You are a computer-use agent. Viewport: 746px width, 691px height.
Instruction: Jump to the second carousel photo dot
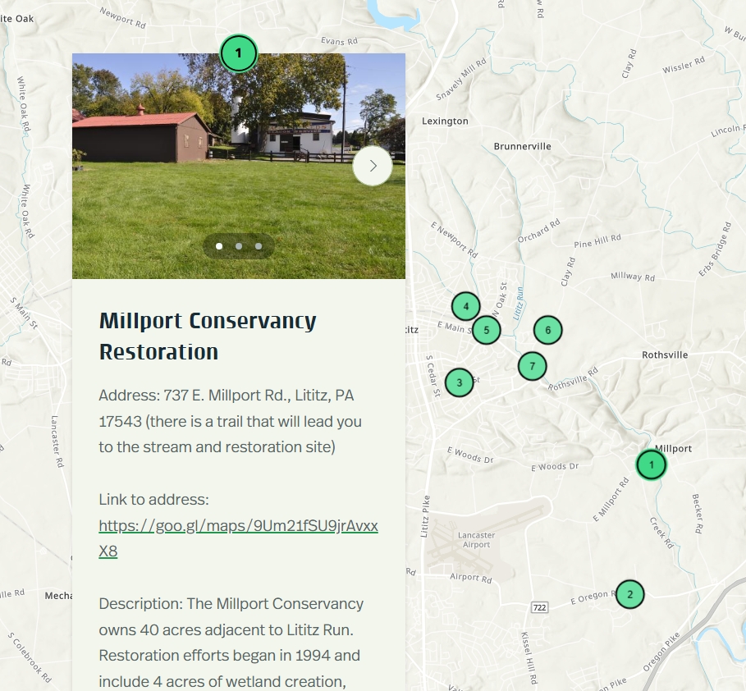(x=239, y=246)
